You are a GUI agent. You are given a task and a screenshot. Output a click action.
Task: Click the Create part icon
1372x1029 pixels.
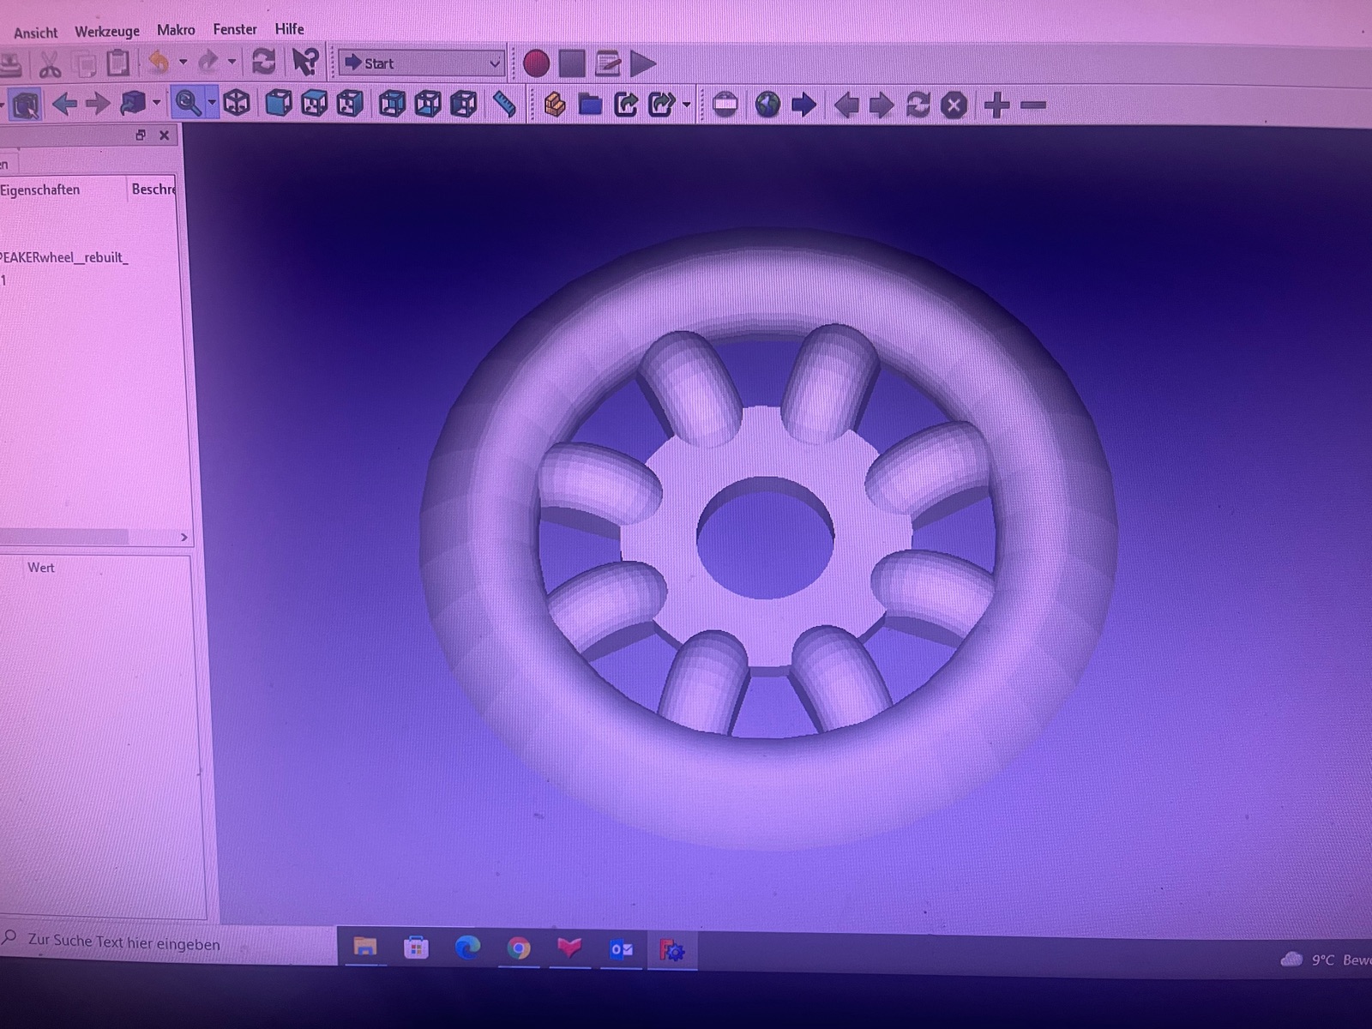(555, 105)
